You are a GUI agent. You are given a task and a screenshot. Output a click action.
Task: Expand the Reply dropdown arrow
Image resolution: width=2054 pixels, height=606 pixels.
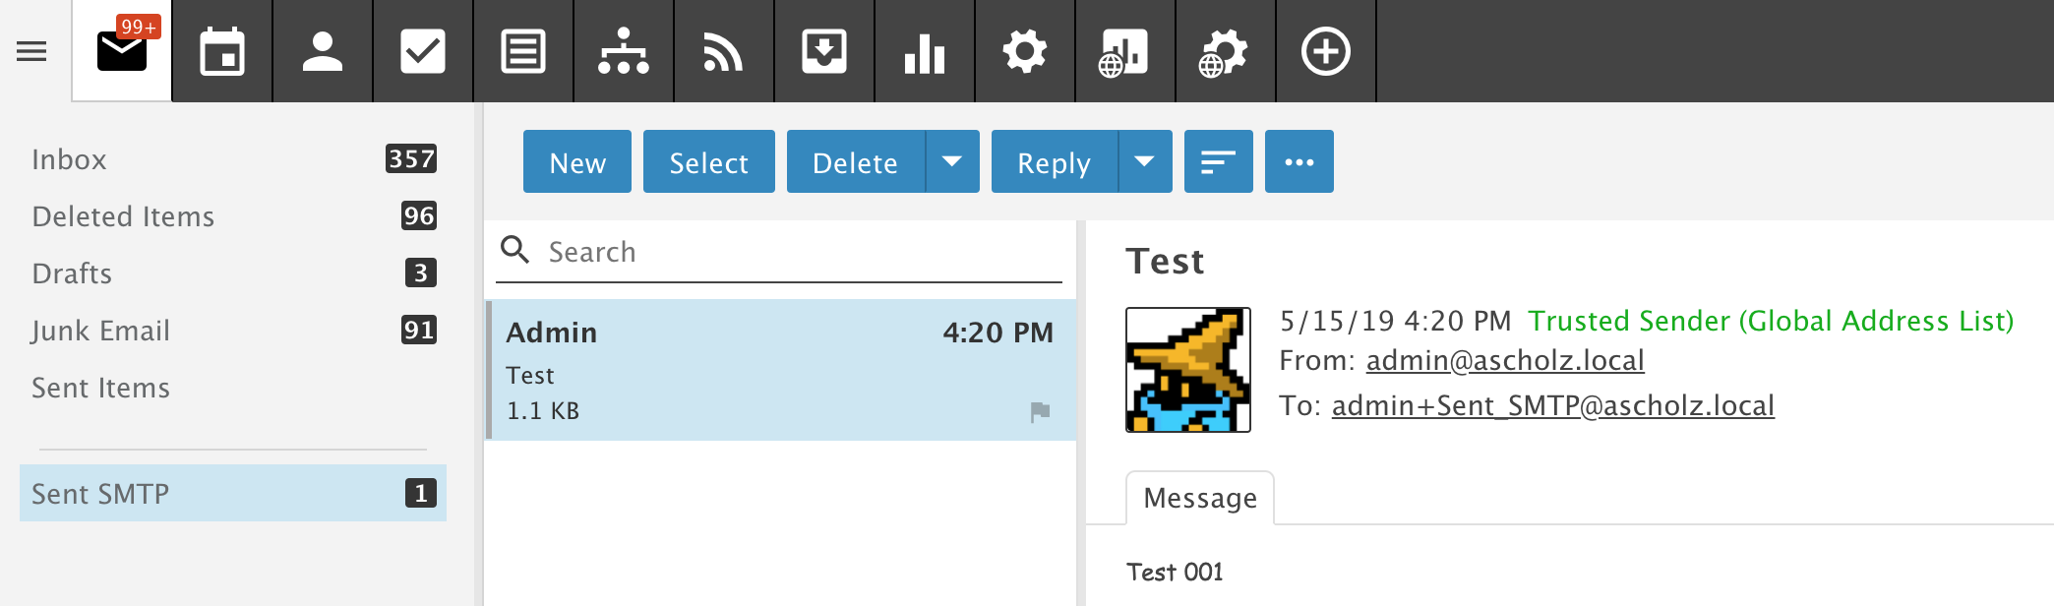click(1144, 161)
